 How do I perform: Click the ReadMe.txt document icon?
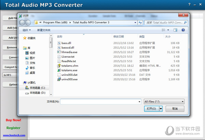click(59, 61)
